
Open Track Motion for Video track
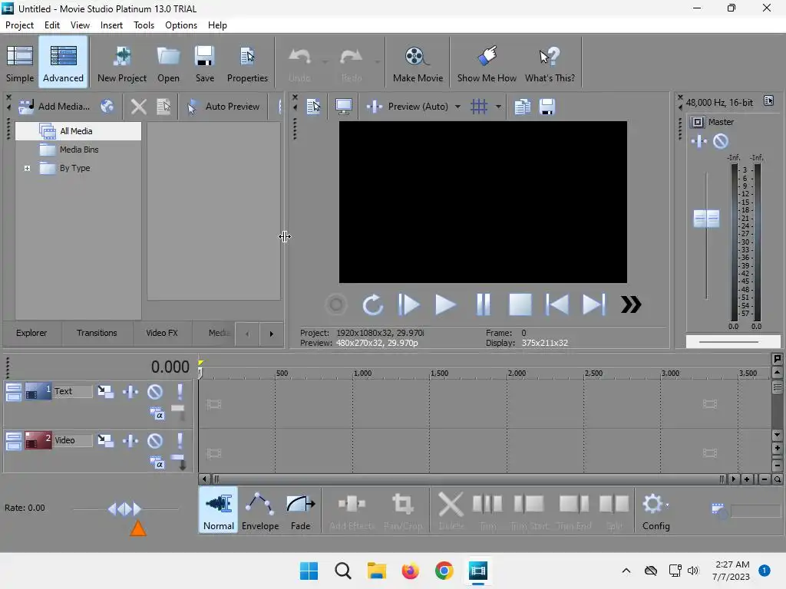pos(105,441)
